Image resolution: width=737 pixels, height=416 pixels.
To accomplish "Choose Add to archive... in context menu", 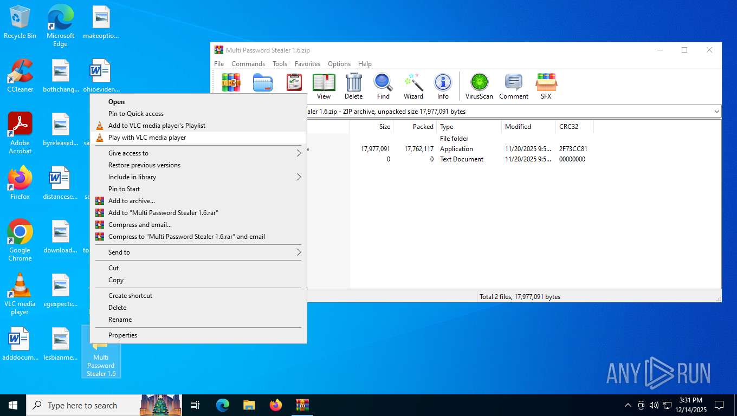I will coord(198,201).
